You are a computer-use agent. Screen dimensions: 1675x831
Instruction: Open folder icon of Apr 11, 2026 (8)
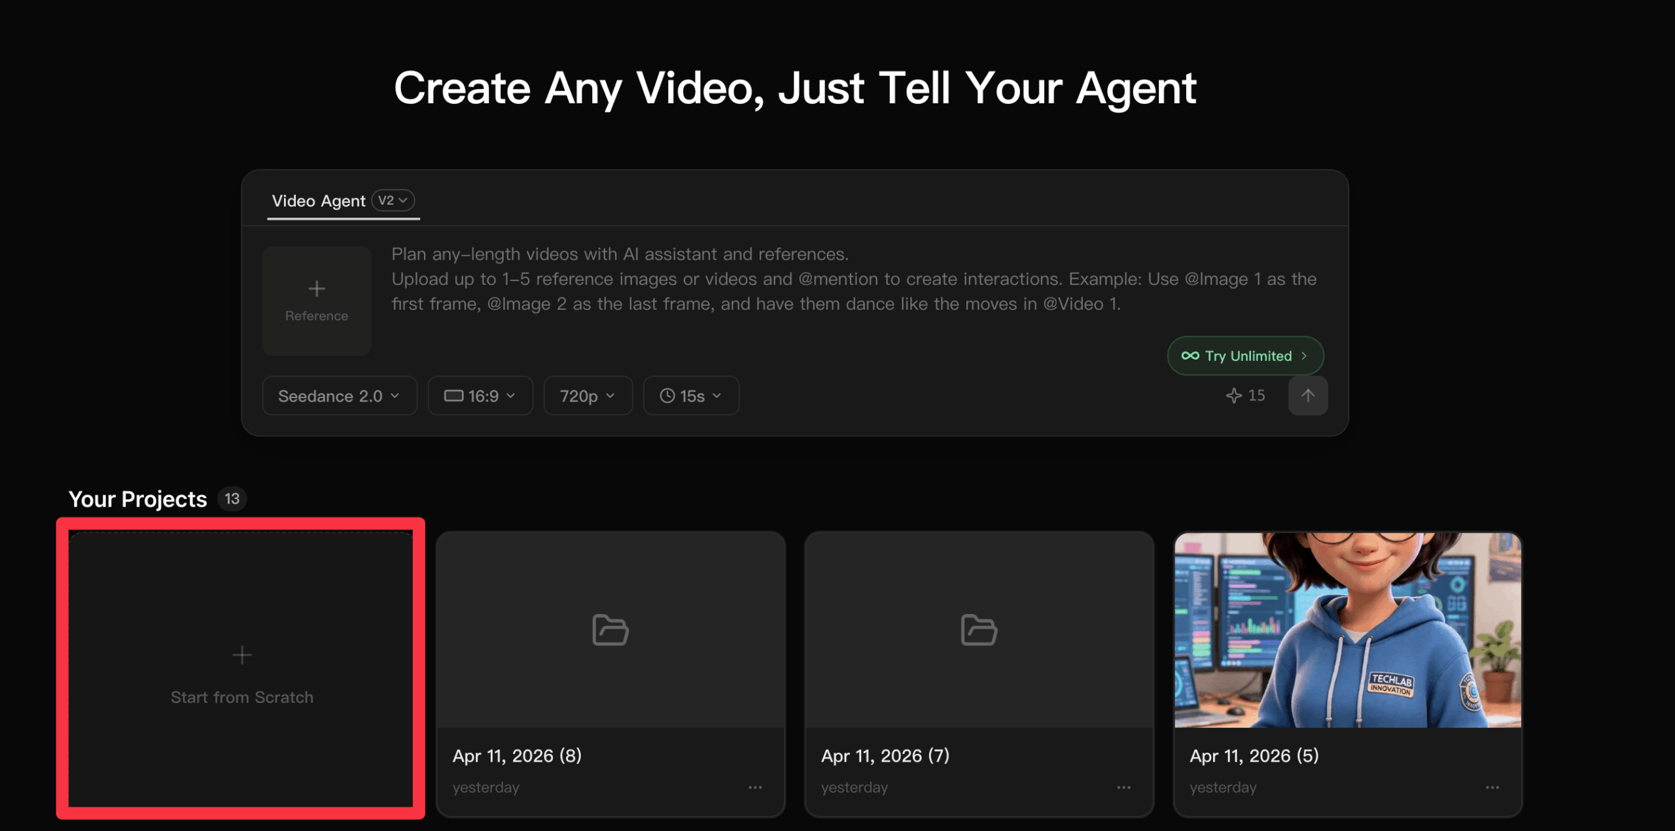coord(610,630)
